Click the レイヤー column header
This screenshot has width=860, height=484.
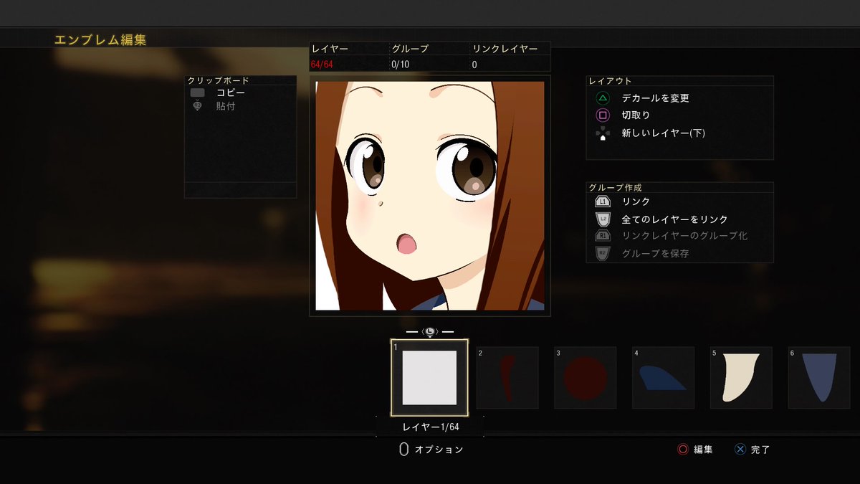[329, 49]
